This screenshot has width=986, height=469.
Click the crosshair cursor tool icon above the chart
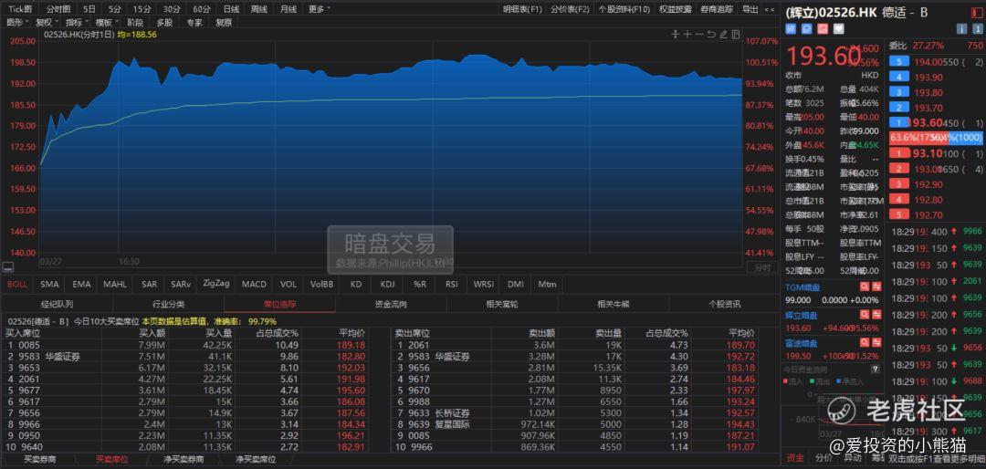pos(676,35)
